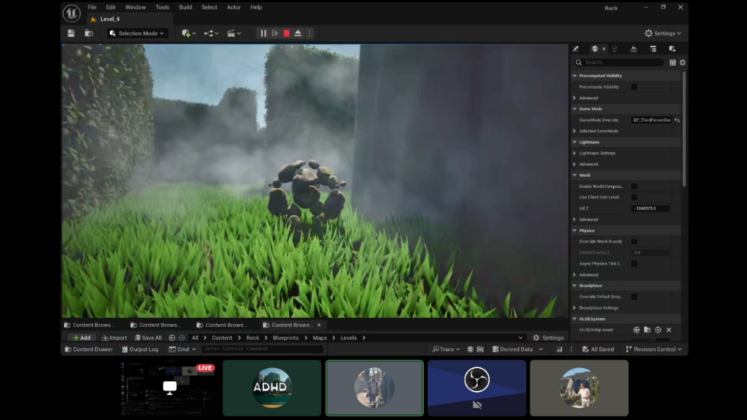The height and width of the screenshot is (420, 747).
Task: Select the World Settings globe tab
Action: (x=595, y=49)
